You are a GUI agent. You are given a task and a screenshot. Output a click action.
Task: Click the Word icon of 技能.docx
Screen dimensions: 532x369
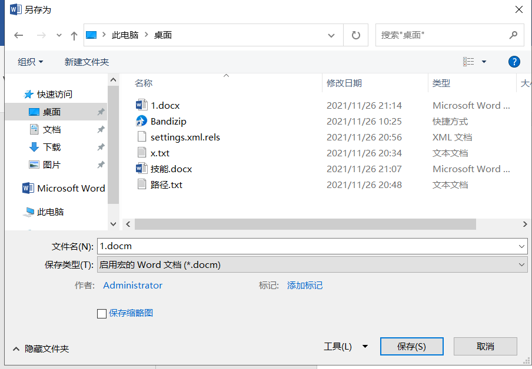141,169
